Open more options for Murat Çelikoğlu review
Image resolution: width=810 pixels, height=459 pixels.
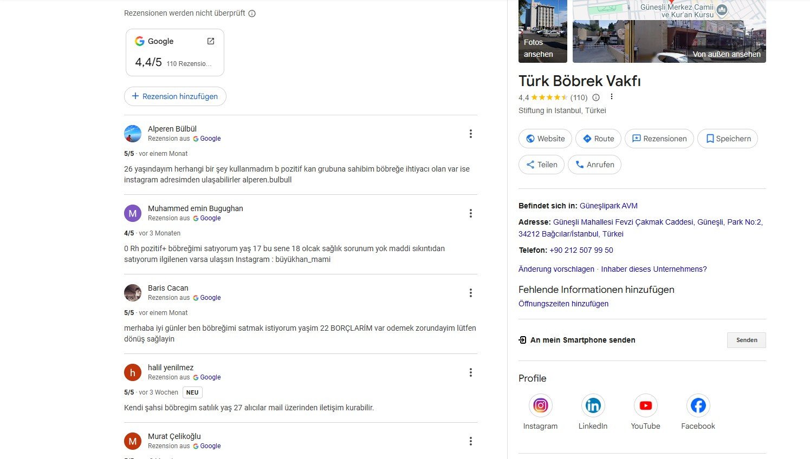[x=470, y=441]
